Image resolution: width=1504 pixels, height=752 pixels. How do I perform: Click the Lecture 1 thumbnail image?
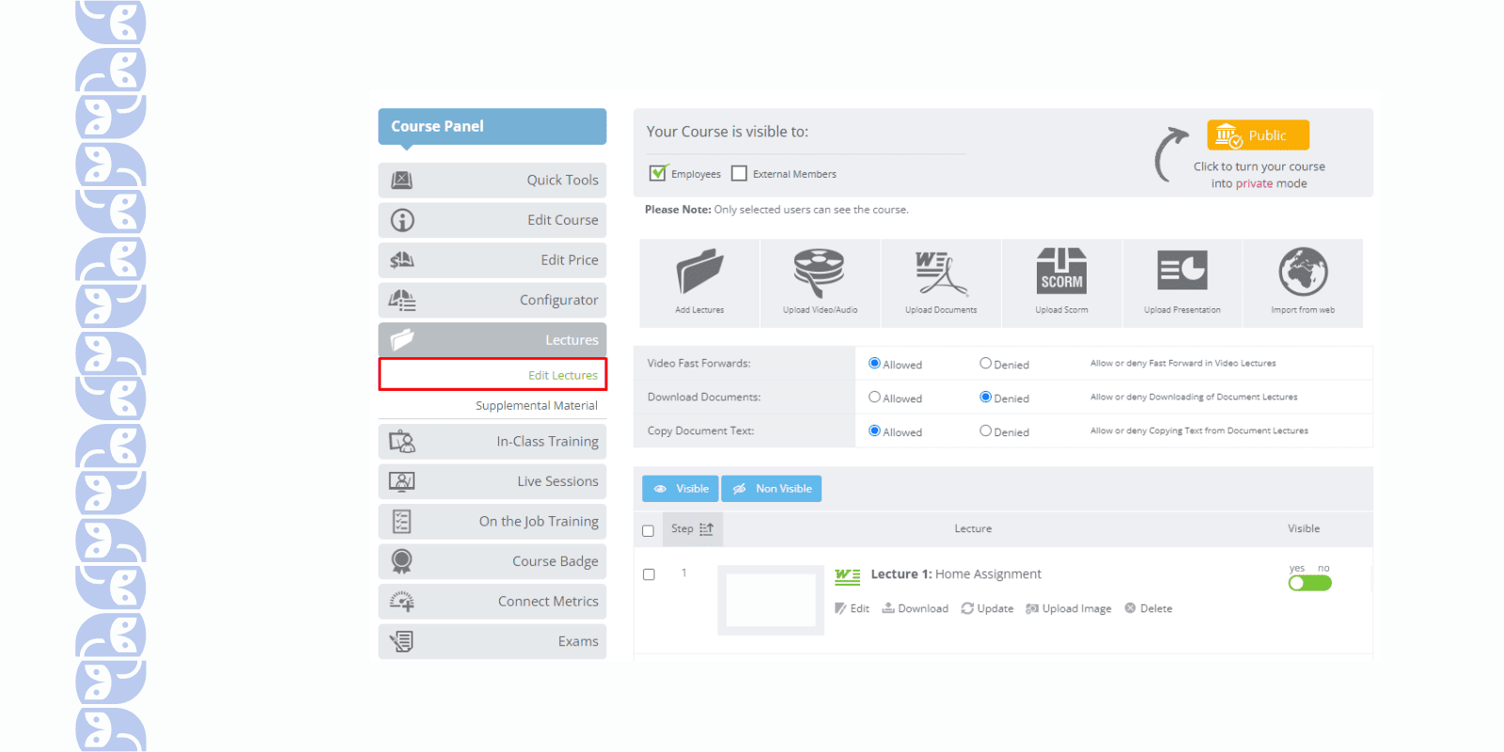pos(771,600)
